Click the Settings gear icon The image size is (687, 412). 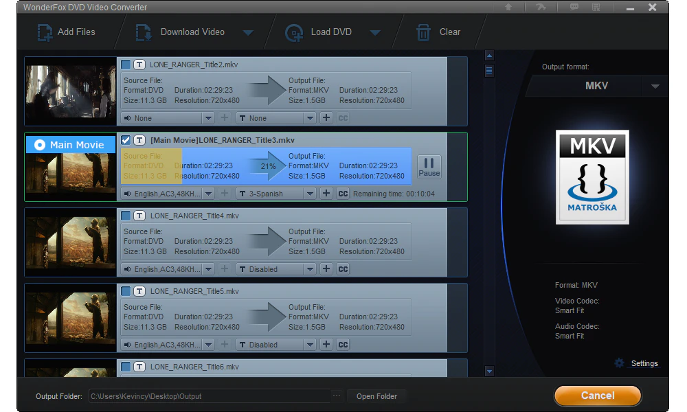pyautogui.click(x=619, y=363)
